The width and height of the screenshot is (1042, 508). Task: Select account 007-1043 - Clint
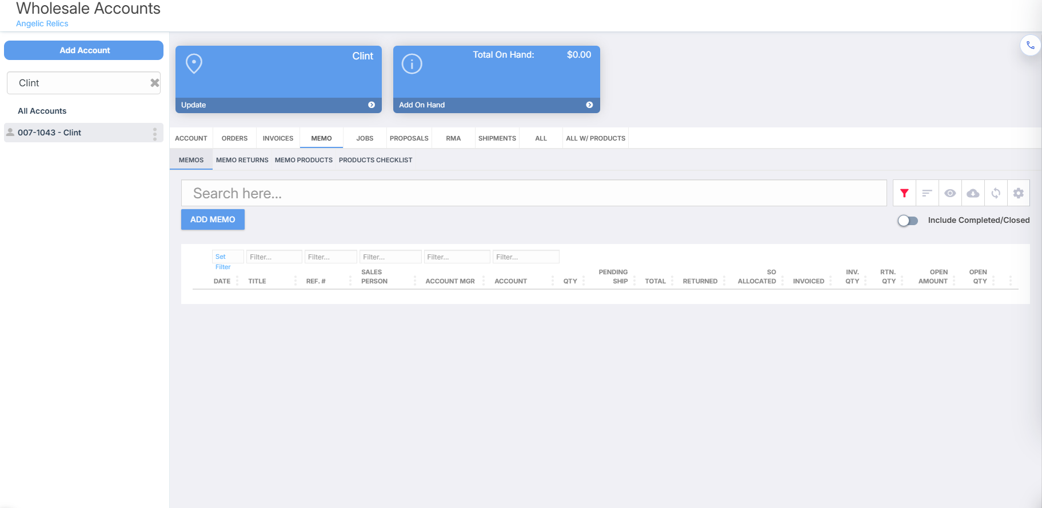click(x=83, y=133)
